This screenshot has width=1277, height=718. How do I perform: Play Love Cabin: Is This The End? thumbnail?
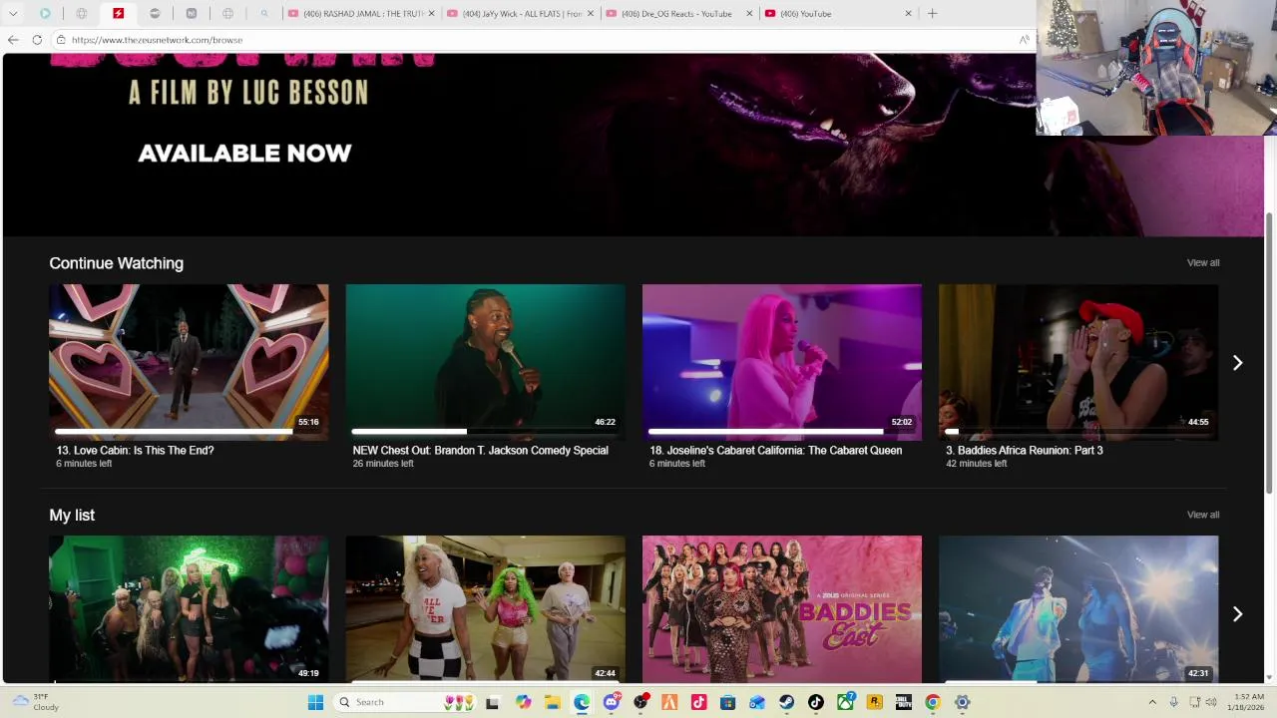[x=189, y=361]
